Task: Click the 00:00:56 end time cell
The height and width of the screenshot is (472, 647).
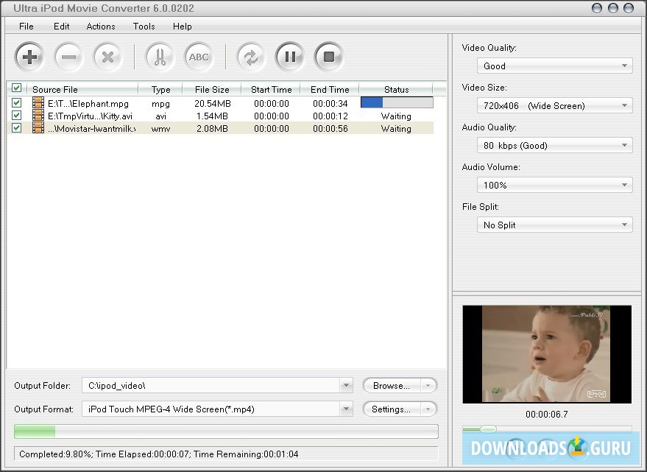Action: (x=330, y=128)
